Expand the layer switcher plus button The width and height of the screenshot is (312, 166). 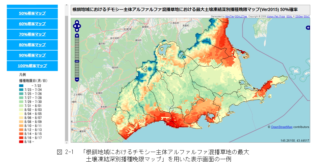(x=308, y=28)
